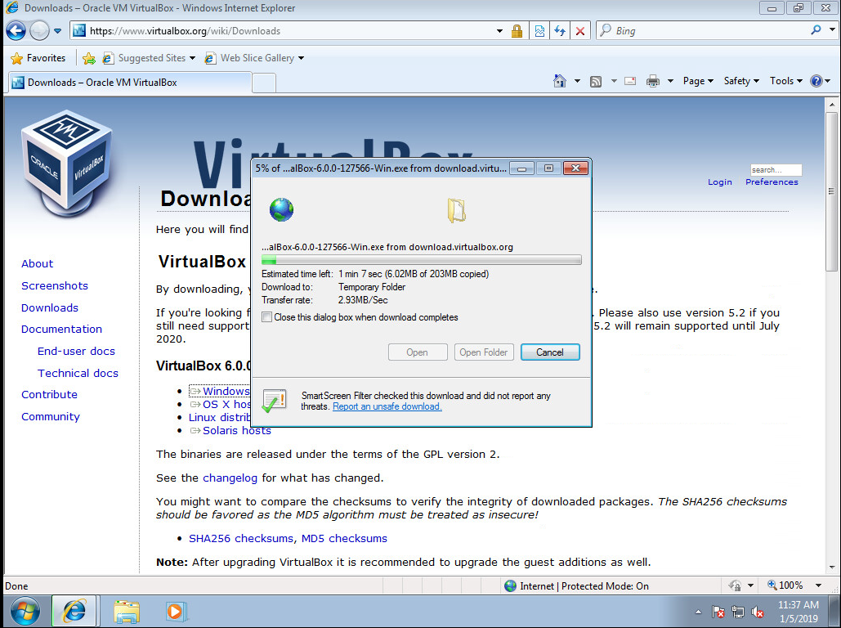Open the Tools menu
This screenshot has height=628, width=841.
tap(785, 81)
